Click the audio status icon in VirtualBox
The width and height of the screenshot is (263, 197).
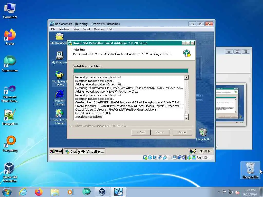155,157
